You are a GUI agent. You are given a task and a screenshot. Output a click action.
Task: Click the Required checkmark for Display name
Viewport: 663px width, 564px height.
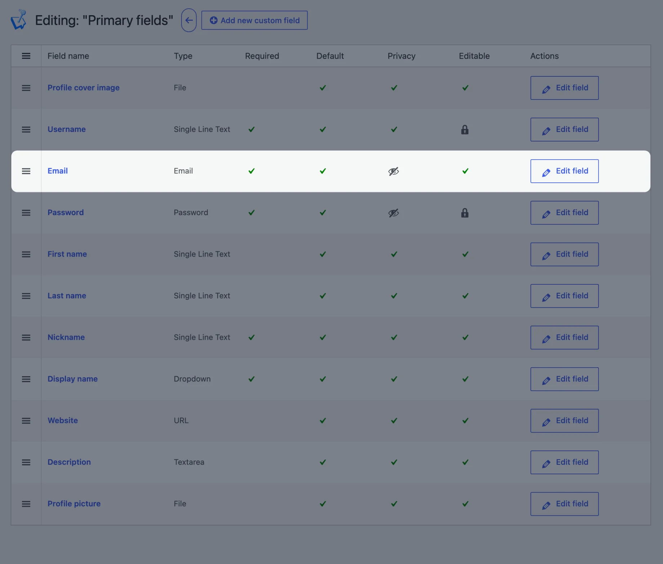click(x=252, y=379)
